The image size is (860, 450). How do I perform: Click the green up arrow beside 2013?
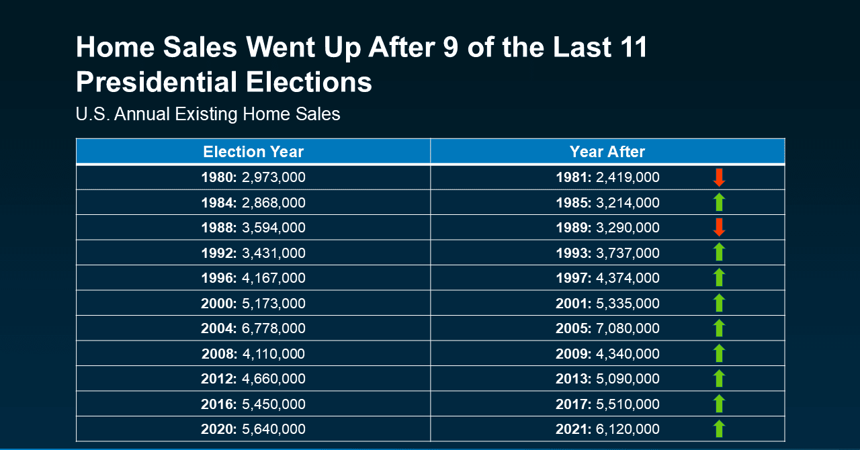point(719,379)
